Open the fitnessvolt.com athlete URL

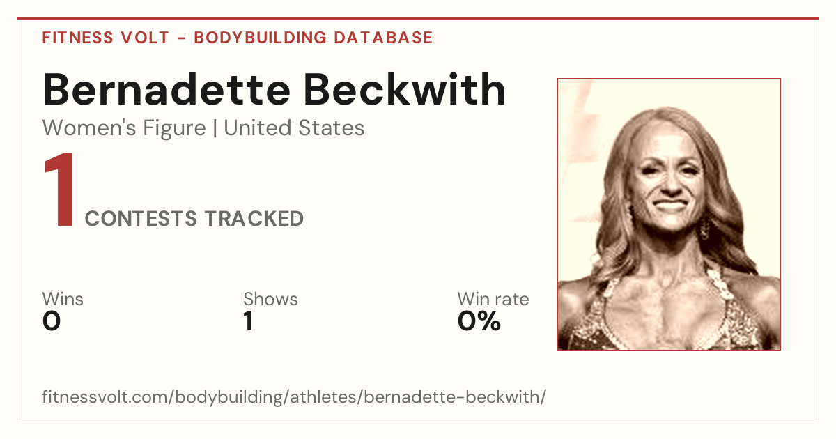[294, 397]
